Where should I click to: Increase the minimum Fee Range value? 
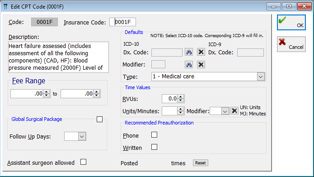point(47,92)
